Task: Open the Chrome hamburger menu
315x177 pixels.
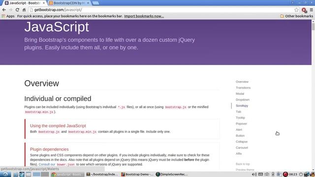Action: [x=312, y=10]
